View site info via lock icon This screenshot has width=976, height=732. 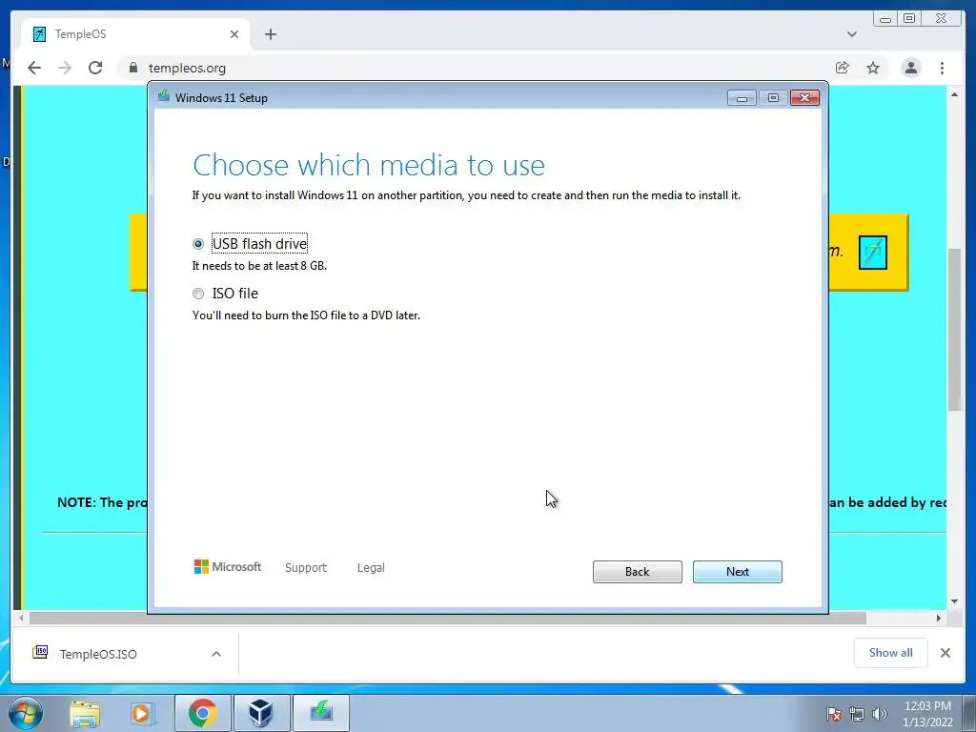132,68
